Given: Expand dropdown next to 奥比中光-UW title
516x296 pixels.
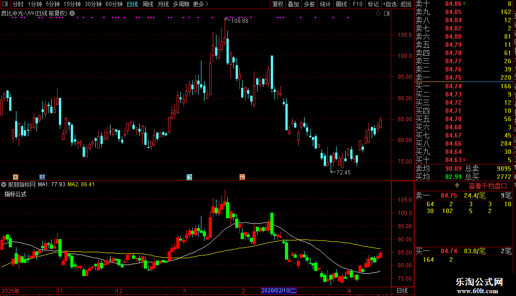Looking at the screenshot, I should coord(72,14).
